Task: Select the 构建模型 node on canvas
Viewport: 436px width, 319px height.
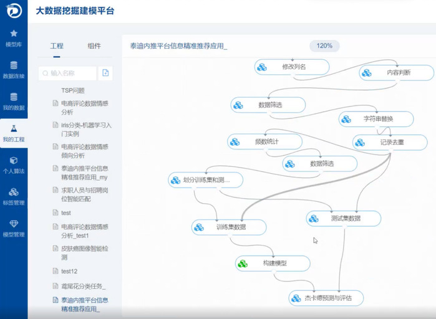Action: [274, 264]
